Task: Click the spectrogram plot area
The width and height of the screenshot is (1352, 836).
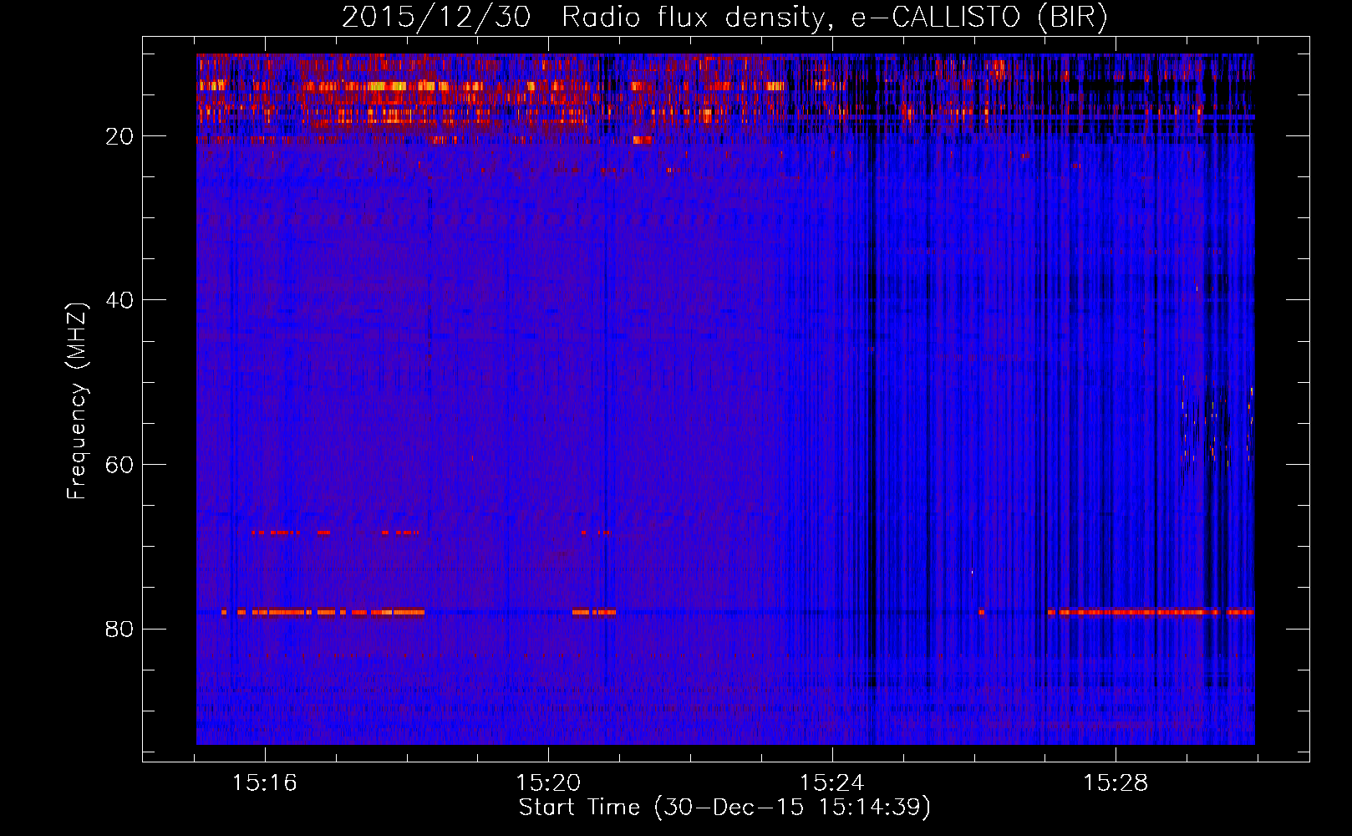Action: click(x=725, y=399)
